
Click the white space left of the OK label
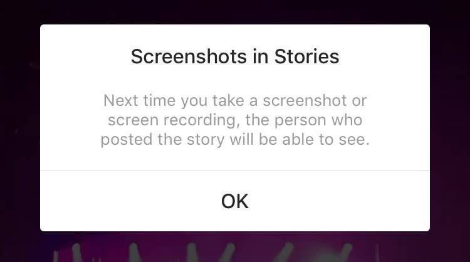130,201
